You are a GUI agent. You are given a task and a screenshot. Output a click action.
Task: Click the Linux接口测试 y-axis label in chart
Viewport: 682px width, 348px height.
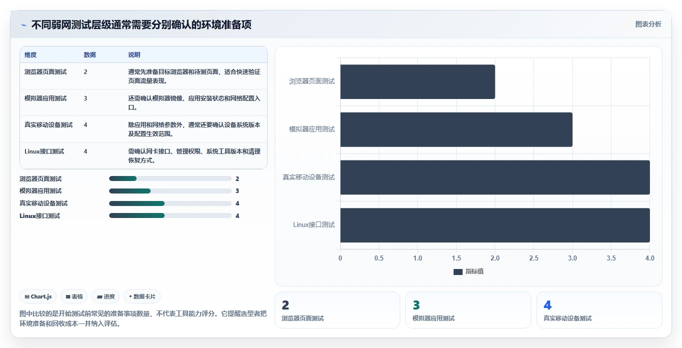point(314,225)
